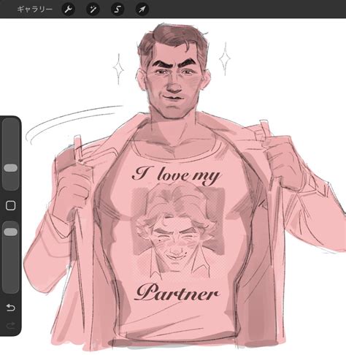Click the brush opacity slider handle
This screenshot has height=355, width=346.
click(x=11, y=232)
